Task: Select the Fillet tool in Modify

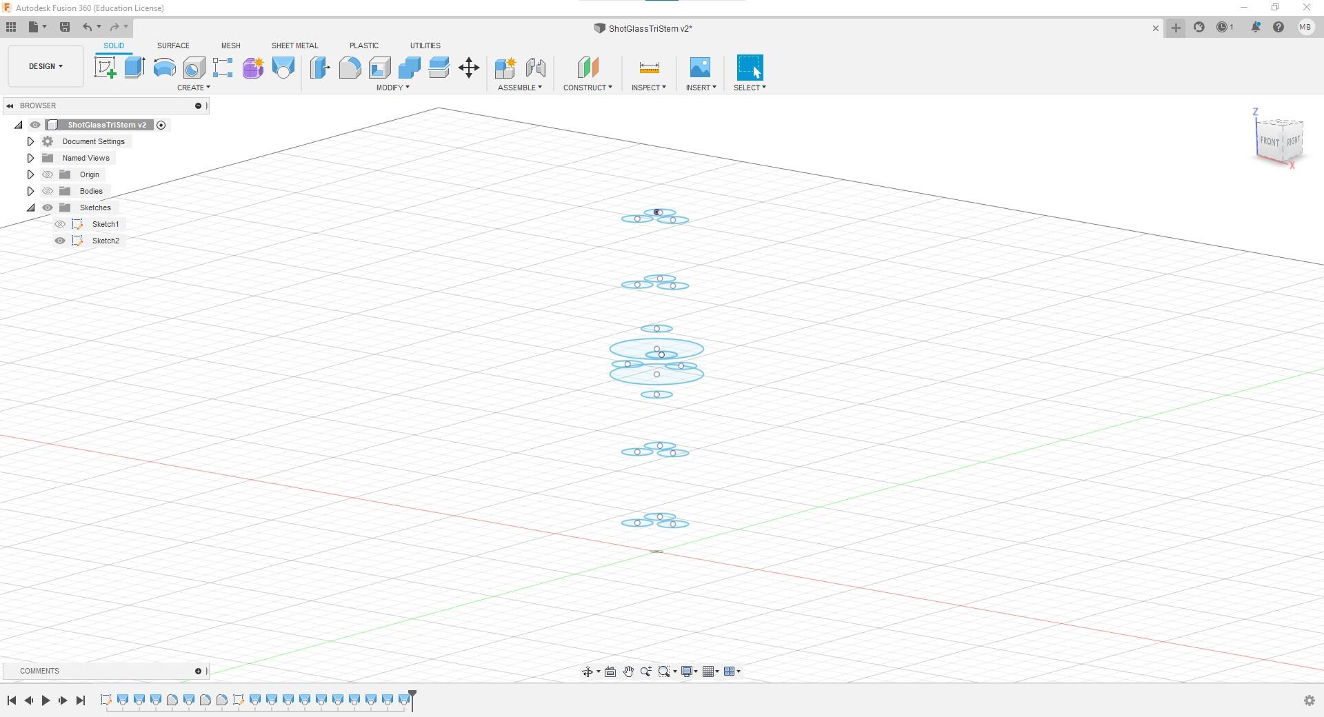Action: [350, 68]
